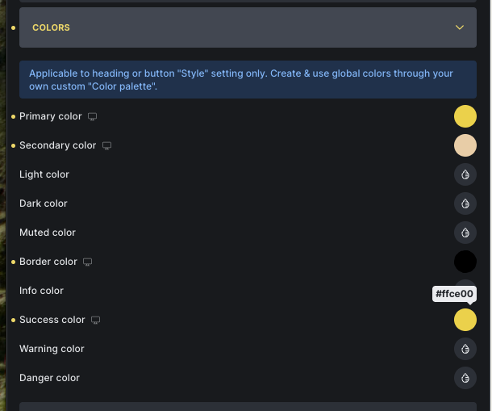Click the Light color label
This screenshot has width=492, height=411.
tap(44, 174)
